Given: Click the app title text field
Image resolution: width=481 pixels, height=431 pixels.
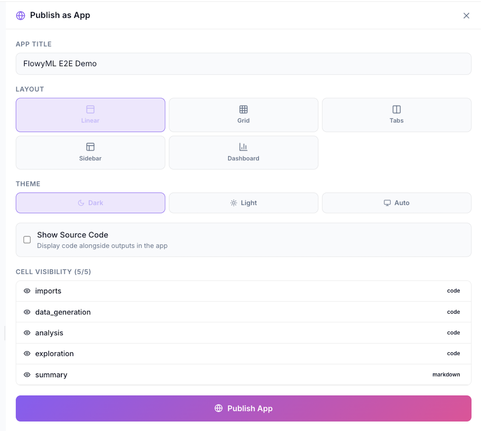Looking at the screenshot, I should [244, 64].
